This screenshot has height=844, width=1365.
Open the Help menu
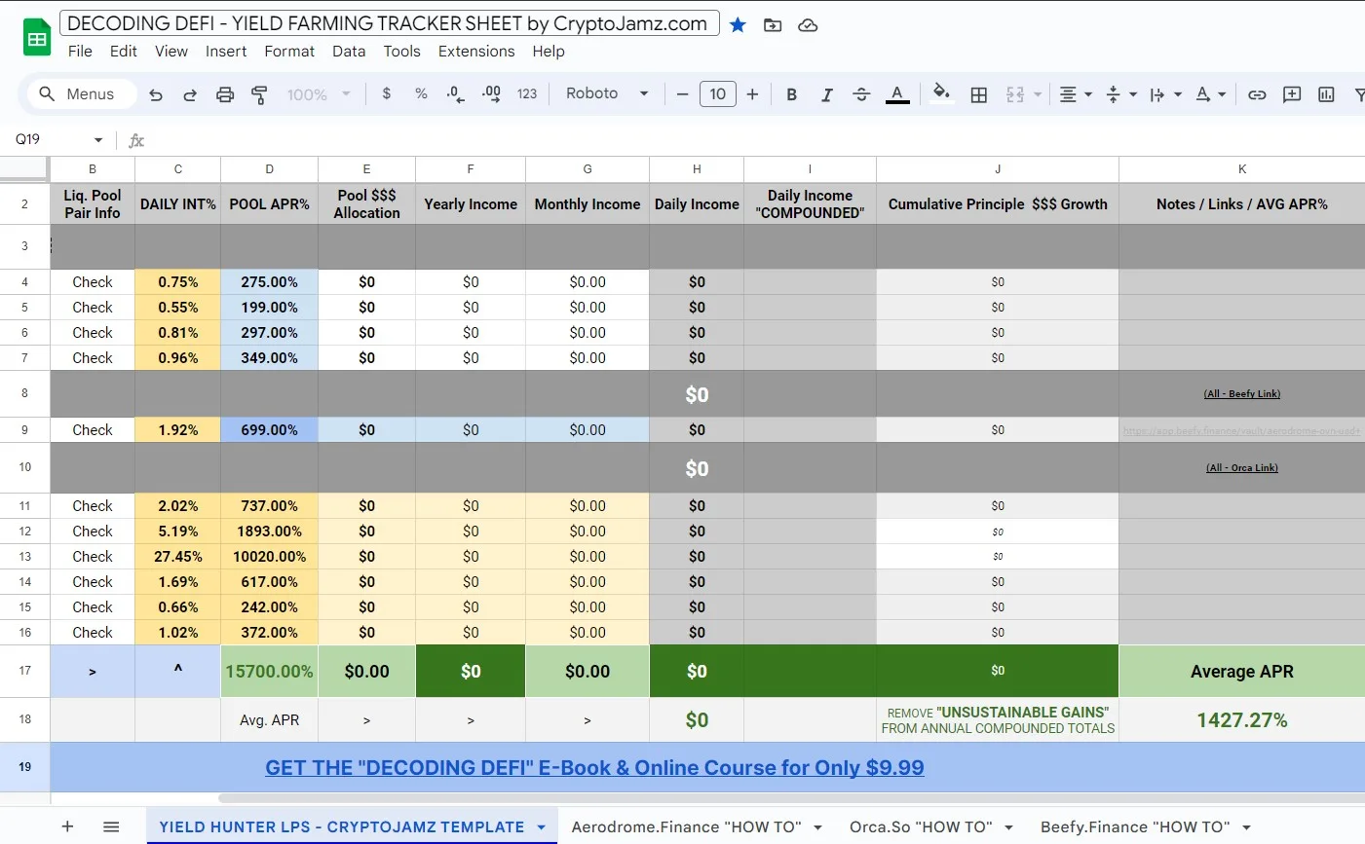(549, 52)
